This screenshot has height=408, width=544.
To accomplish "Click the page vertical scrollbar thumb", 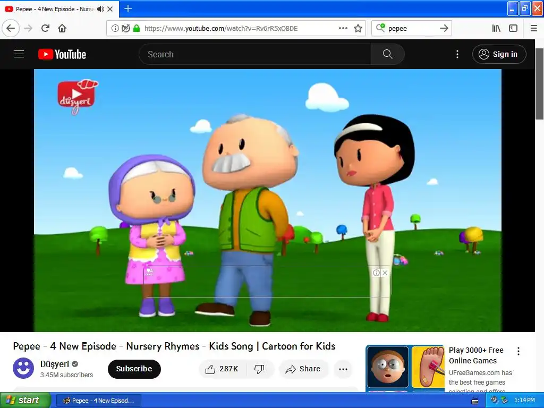I will (539, 83).
